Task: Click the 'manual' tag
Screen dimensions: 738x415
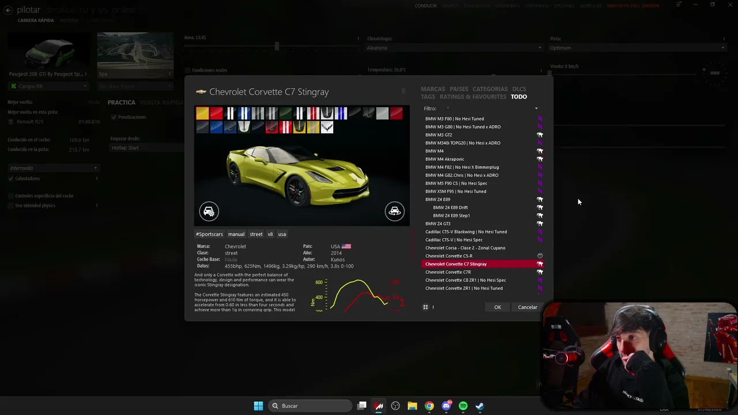Action: [236, 234]
